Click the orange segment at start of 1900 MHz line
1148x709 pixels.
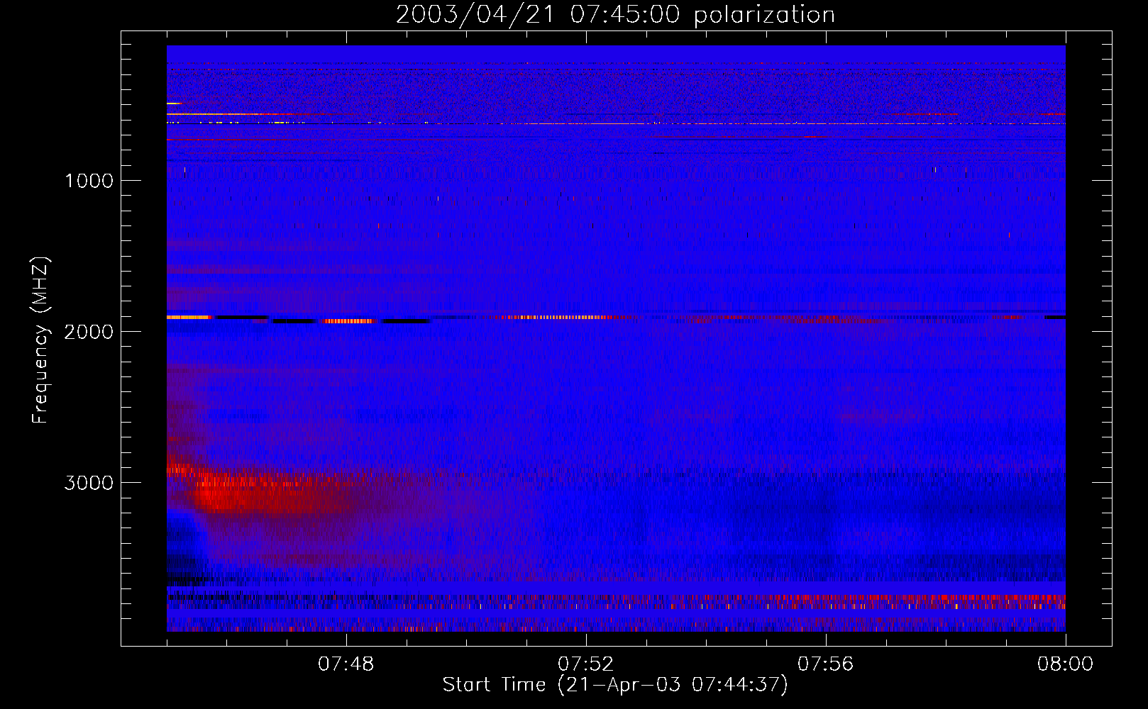[x=189, y=317]
